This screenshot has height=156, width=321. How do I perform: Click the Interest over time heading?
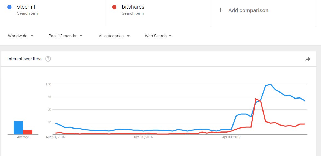(x=25, y=59)
